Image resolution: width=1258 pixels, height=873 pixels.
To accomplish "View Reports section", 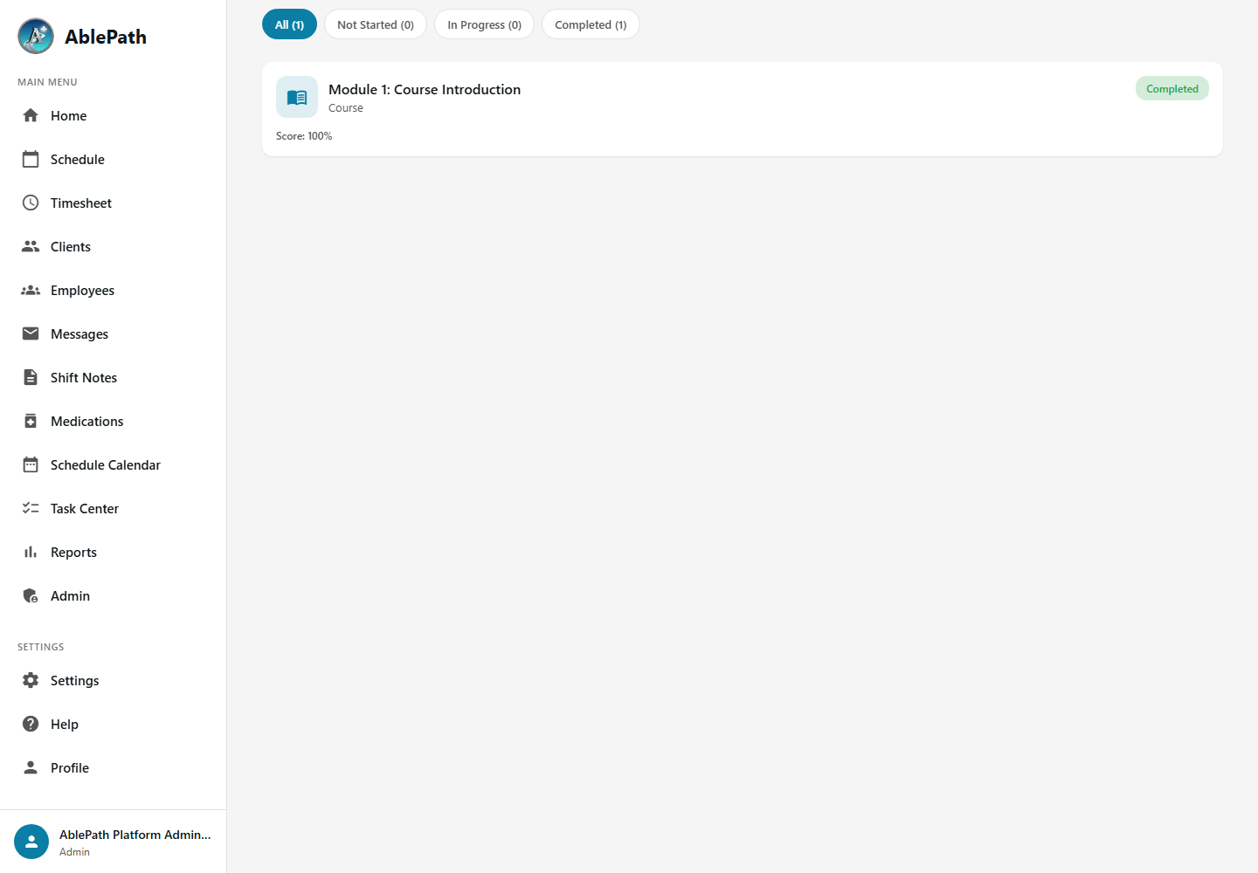I will (x=114, y=552).
